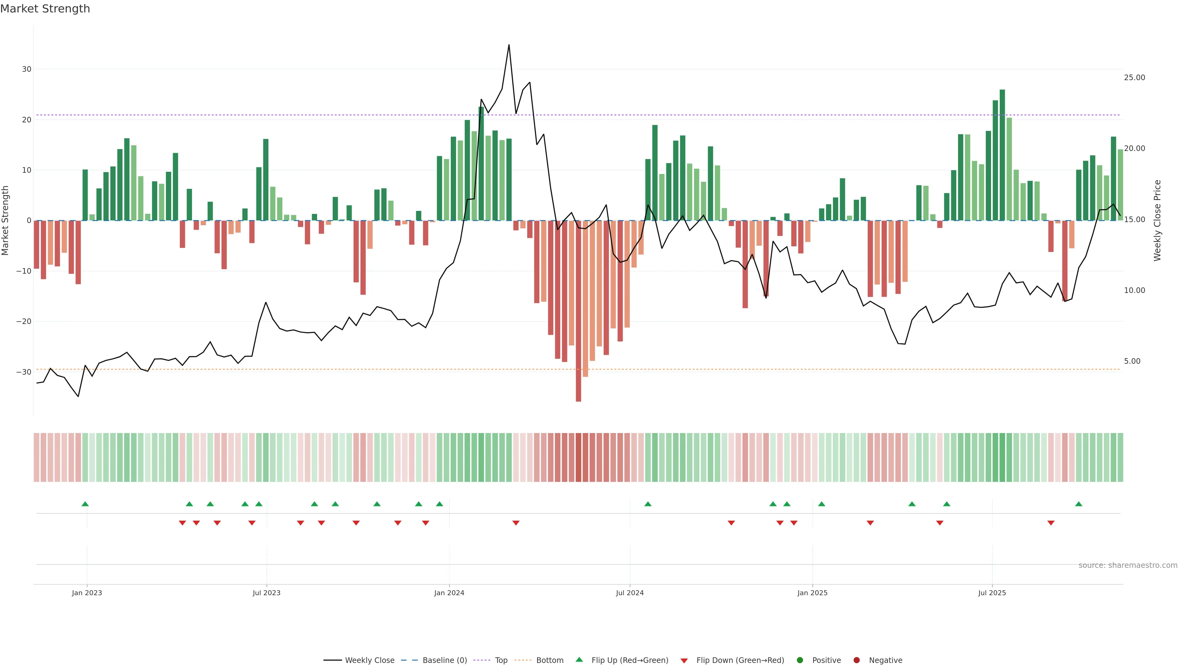Viewport: 1193px width, 671px height.
Task: Click the Weekly Close Price axis title
Action: point(1157,221)
